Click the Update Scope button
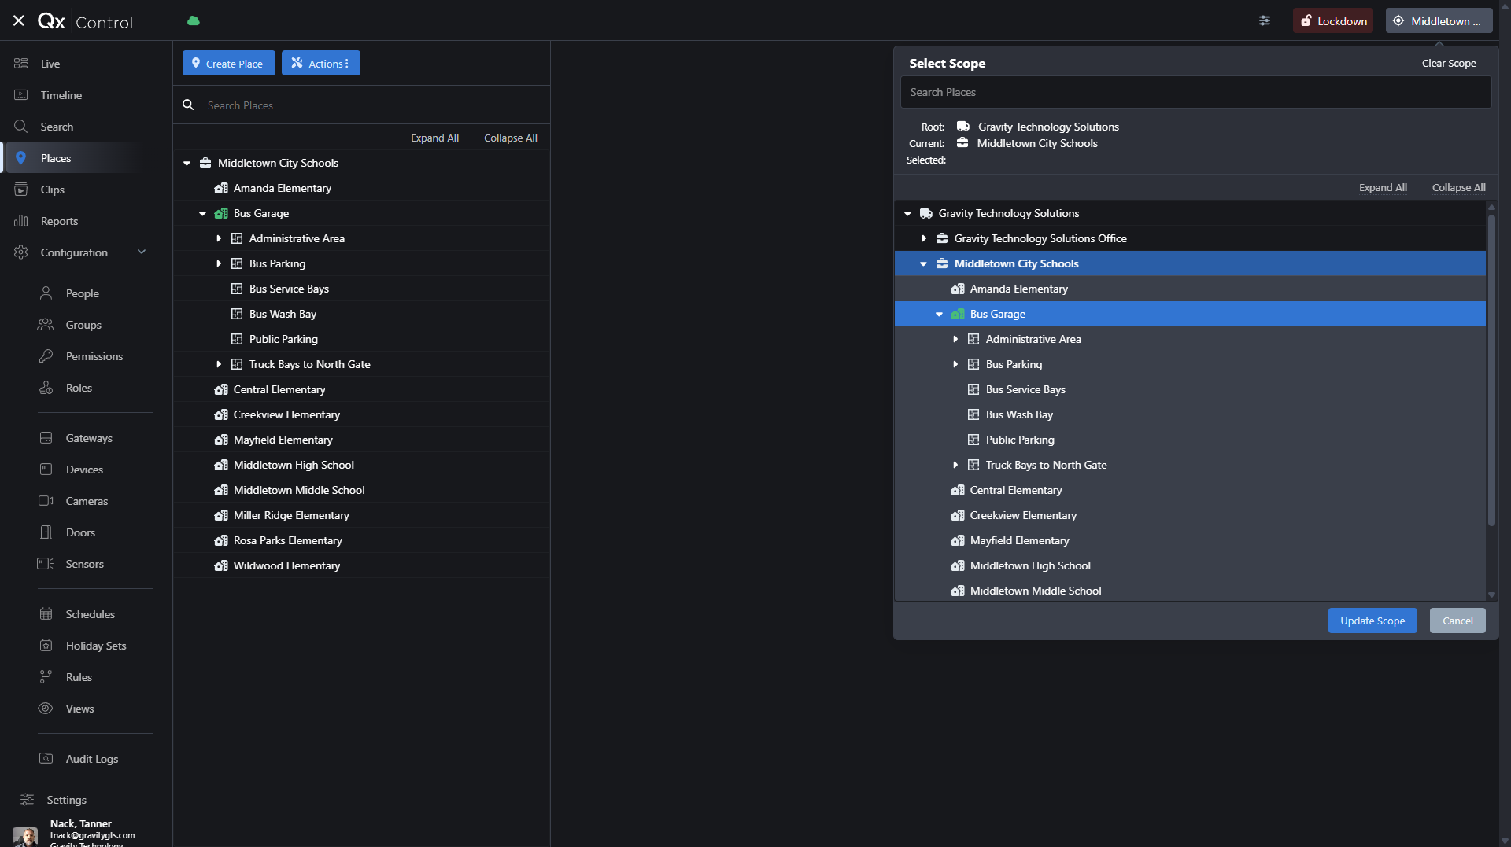 click(1372, 621)
